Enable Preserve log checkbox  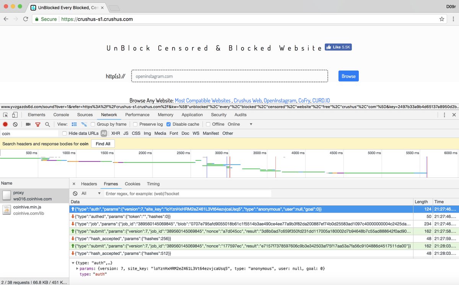135,124
